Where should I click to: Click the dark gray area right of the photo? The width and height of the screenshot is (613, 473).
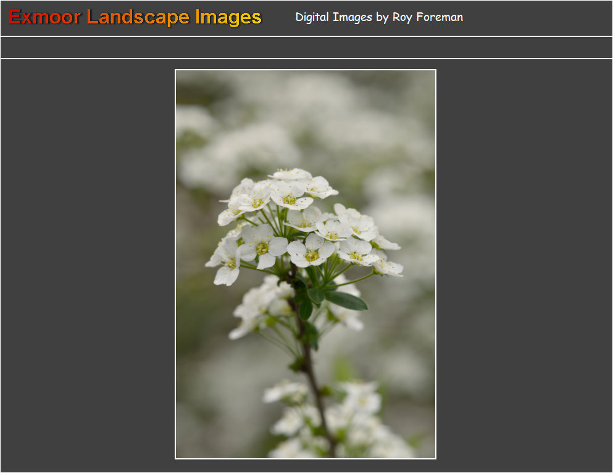[x=525, y=265]
